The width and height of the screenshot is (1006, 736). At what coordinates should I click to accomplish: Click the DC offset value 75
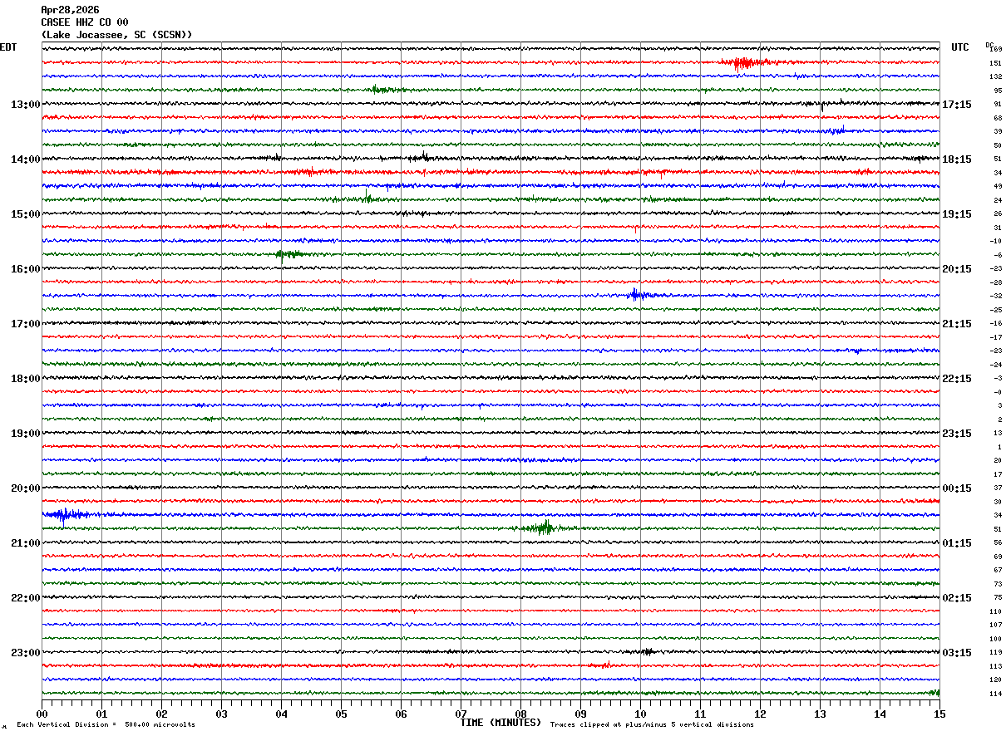point(998,597)
